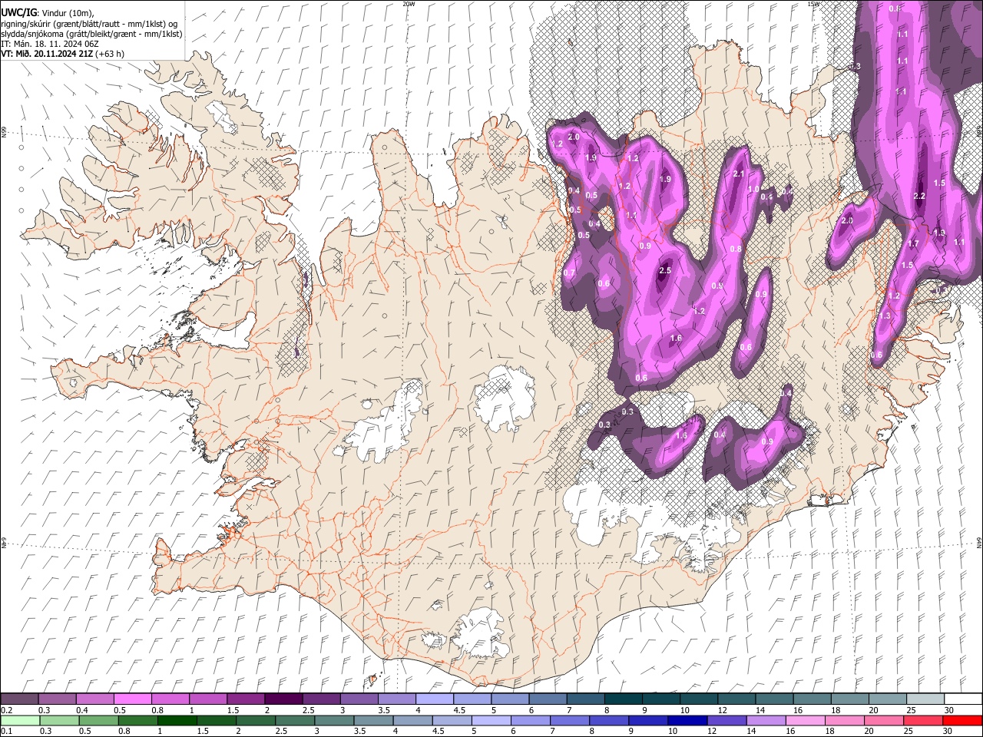983x737 pixels.
Task: Click the greyish-purple swatch between 0.2 and 0.3
Action: [19, 699]
